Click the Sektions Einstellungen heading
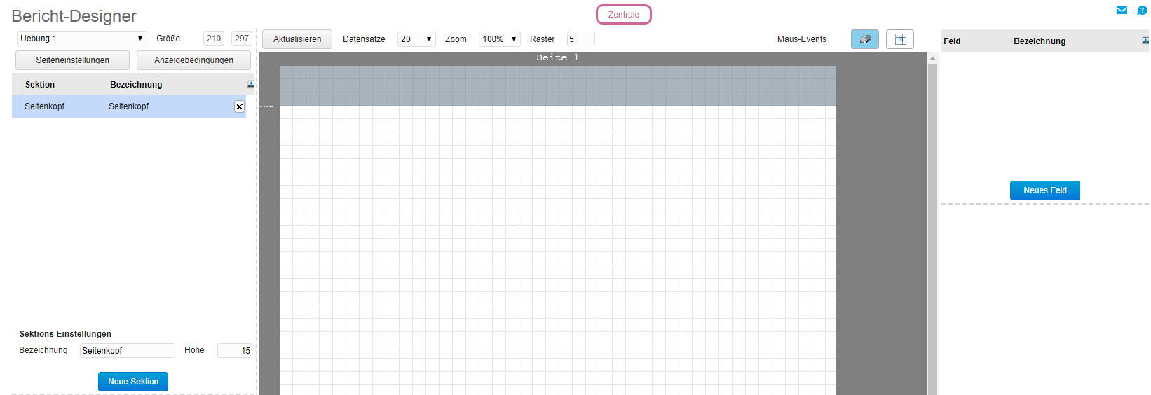 point(65,334)
